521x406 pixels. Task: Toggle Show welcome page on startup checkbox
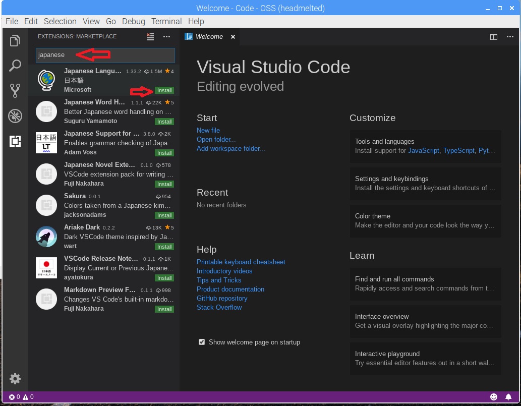pos(202,342)
